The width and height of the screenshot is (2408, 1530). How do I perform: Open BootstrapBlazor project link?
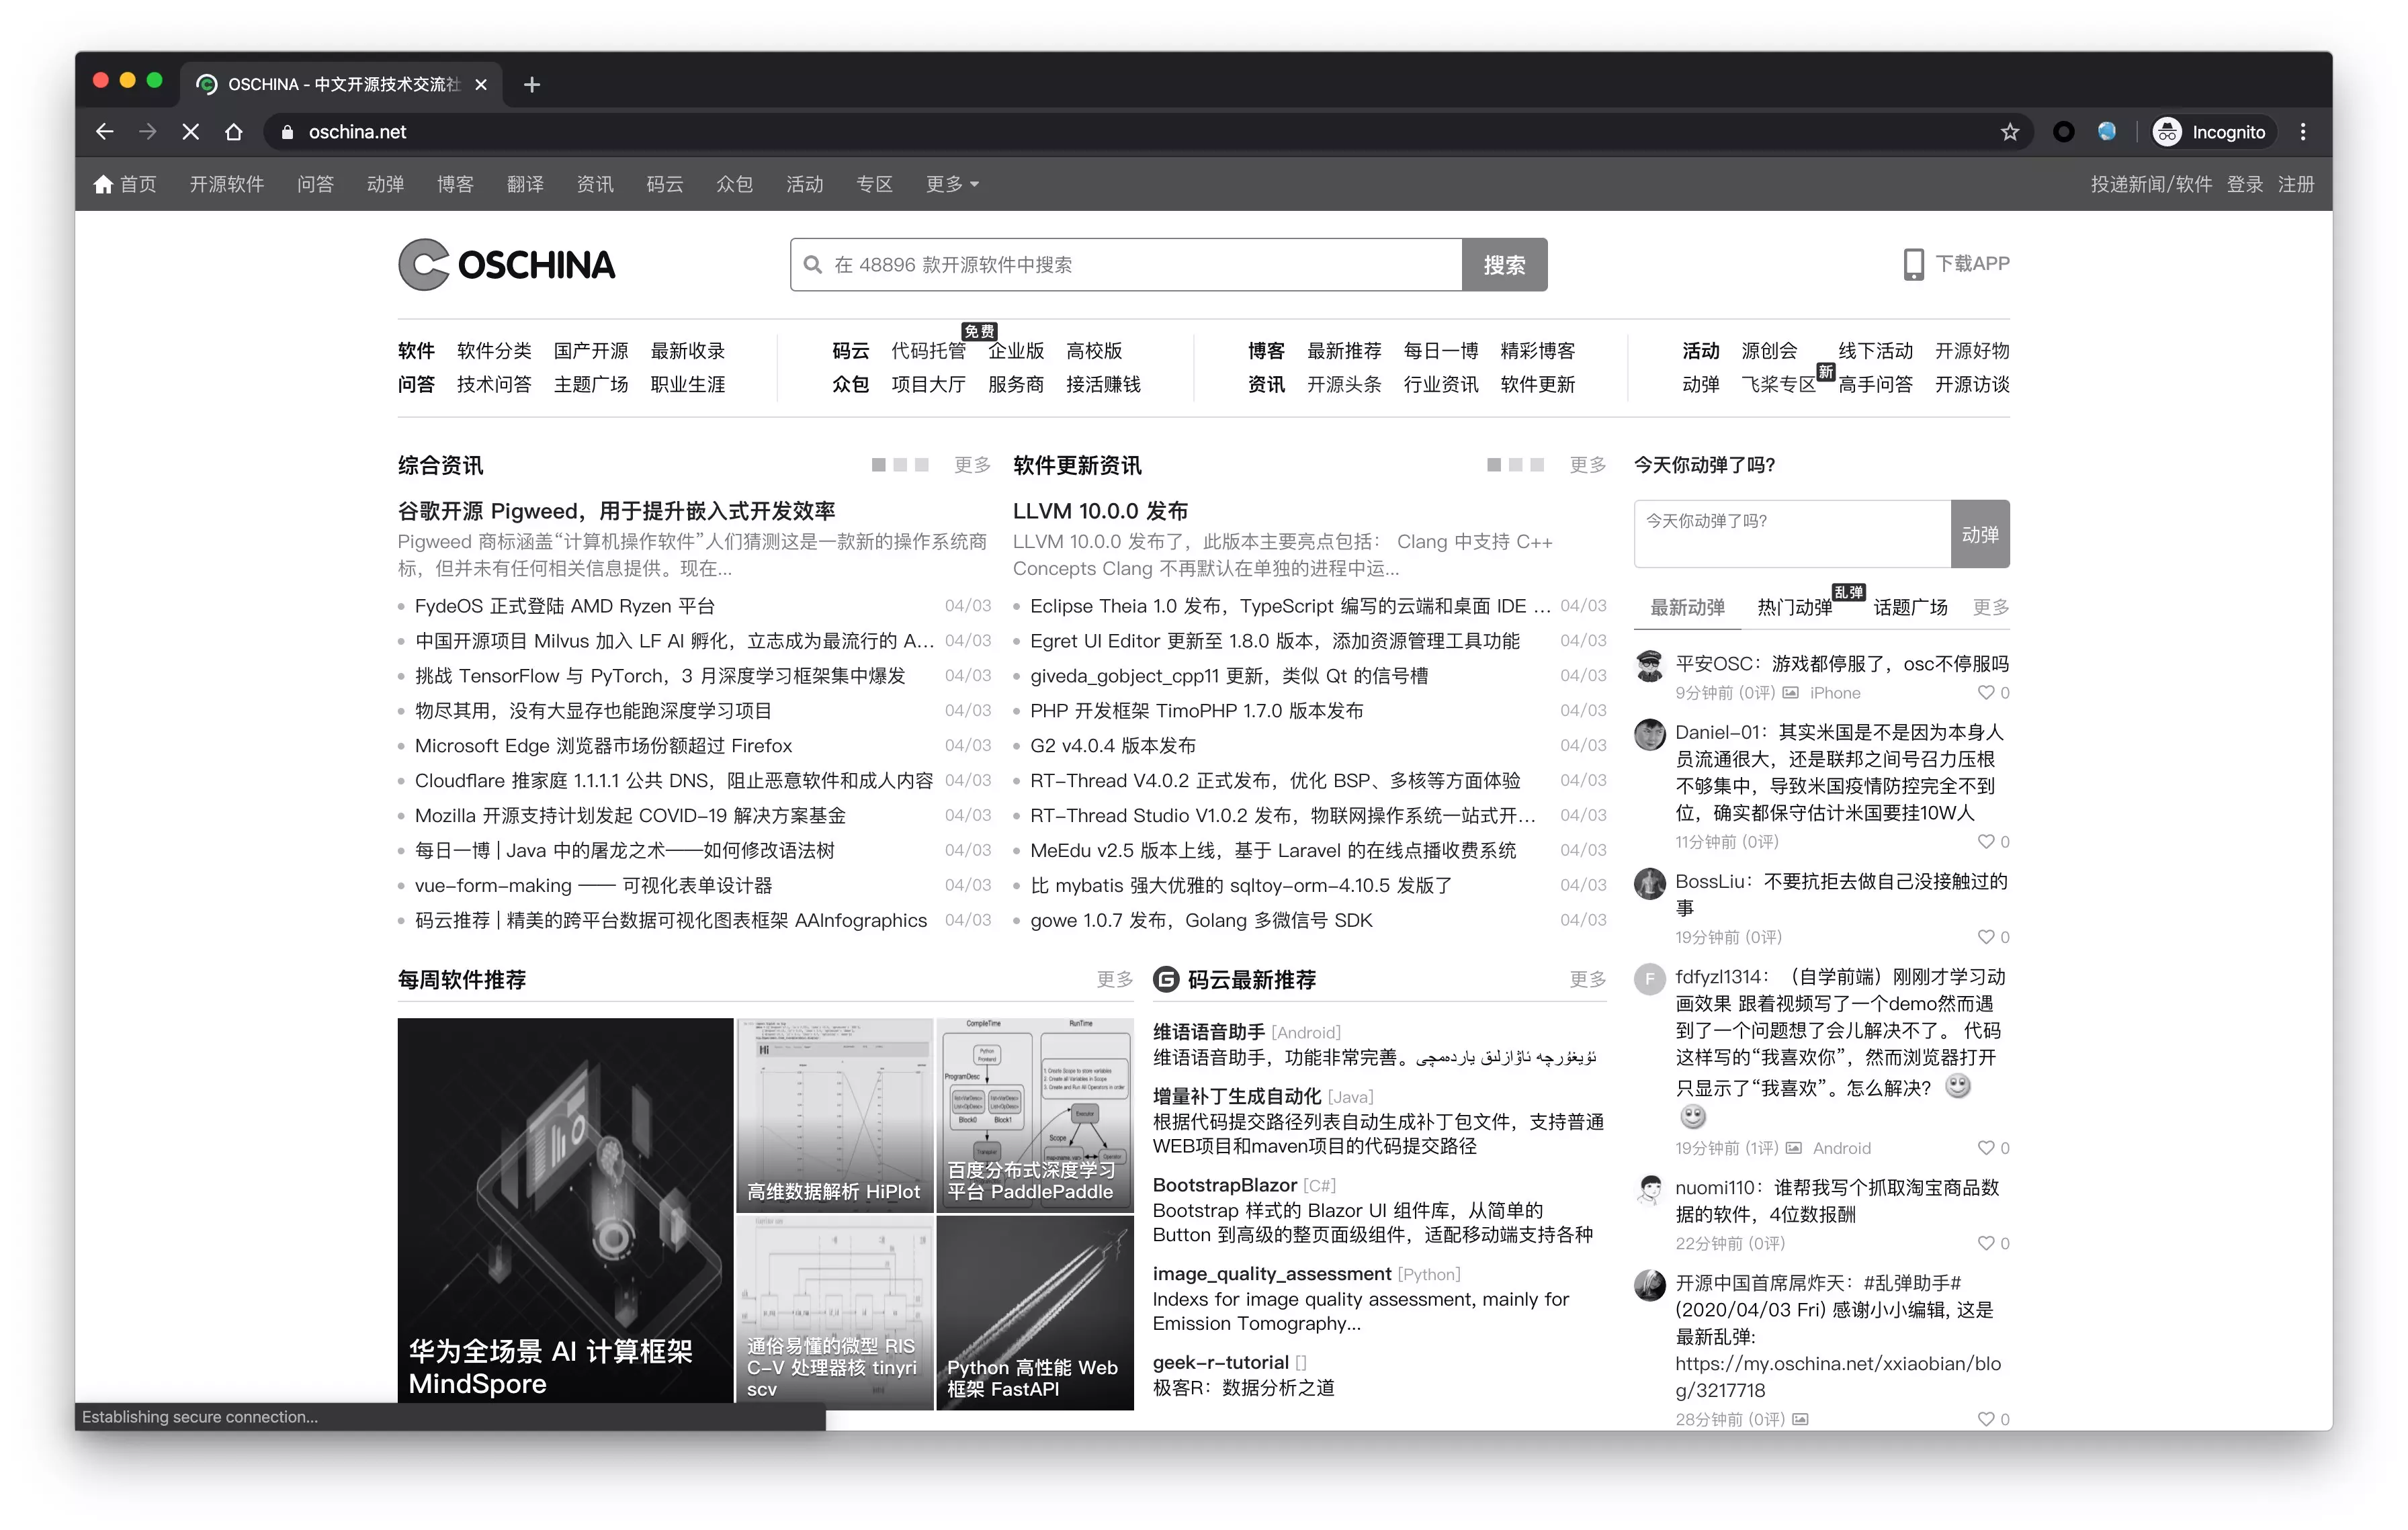(x=1225, y=1185)
